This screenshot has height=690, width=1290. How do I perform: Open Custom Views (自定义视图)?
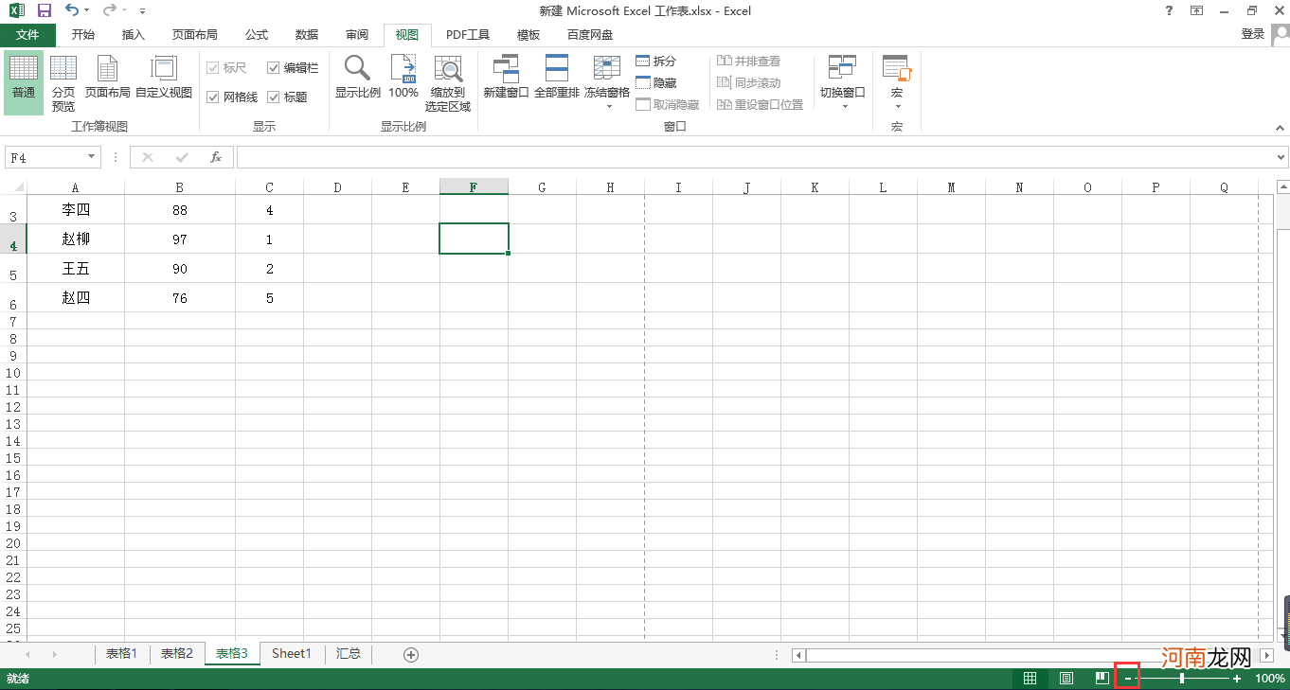(x=164, y=78)
